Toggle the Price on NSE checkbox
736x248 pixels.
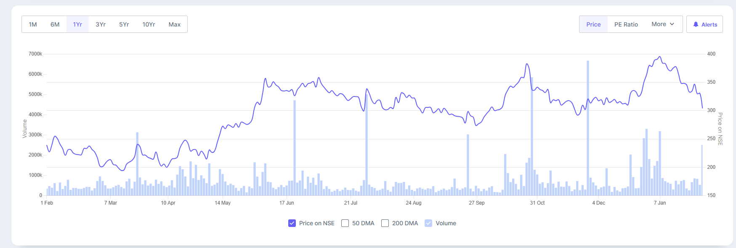point(292,223)
